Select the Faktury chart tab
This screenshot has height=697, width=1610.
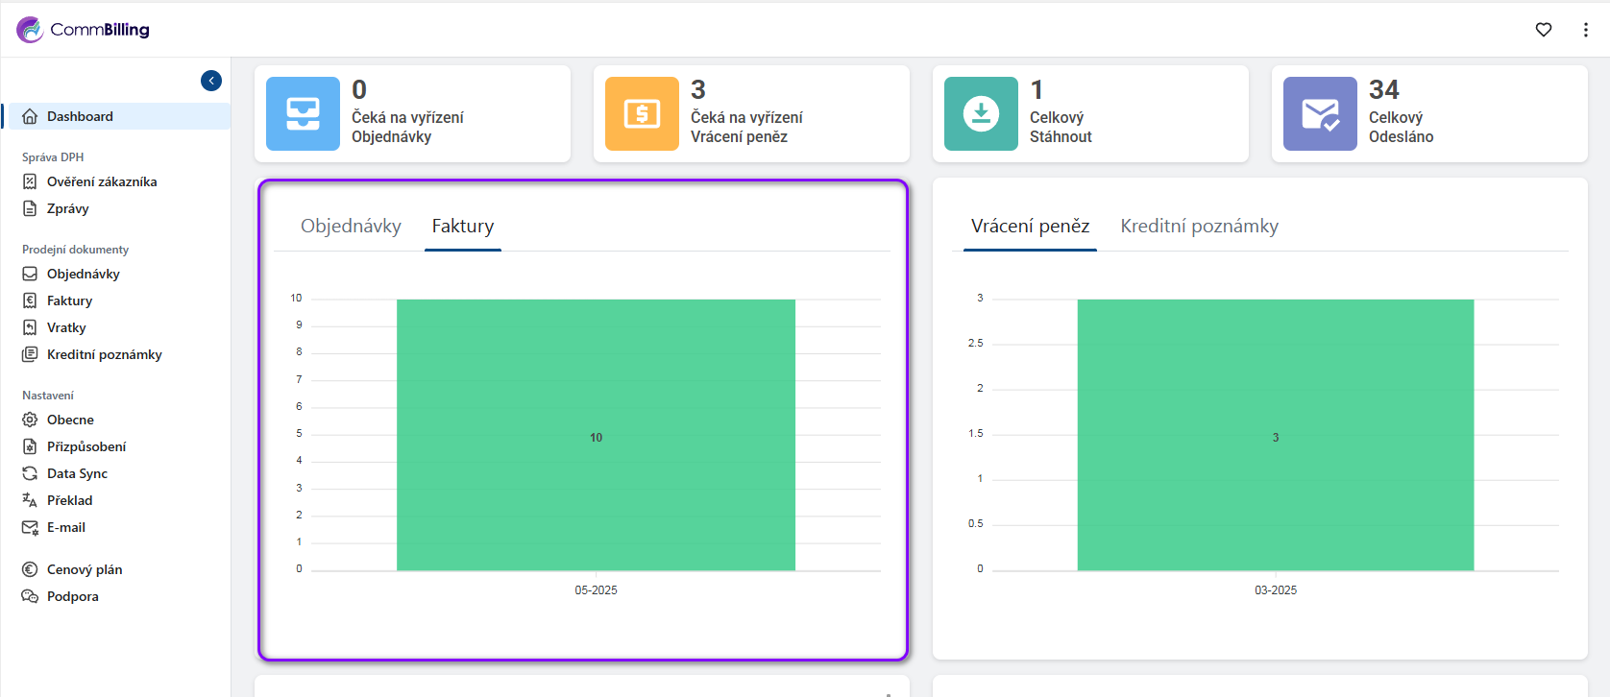tap(463, 227)
